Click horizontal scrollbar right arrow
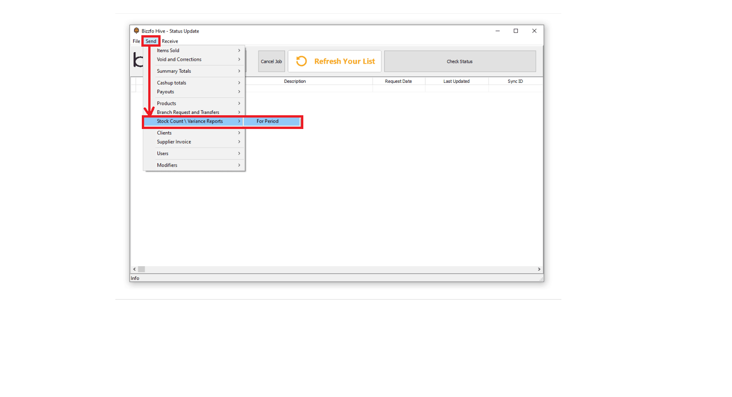This screenshot has width=732, height=397. (x=539, y=269)
